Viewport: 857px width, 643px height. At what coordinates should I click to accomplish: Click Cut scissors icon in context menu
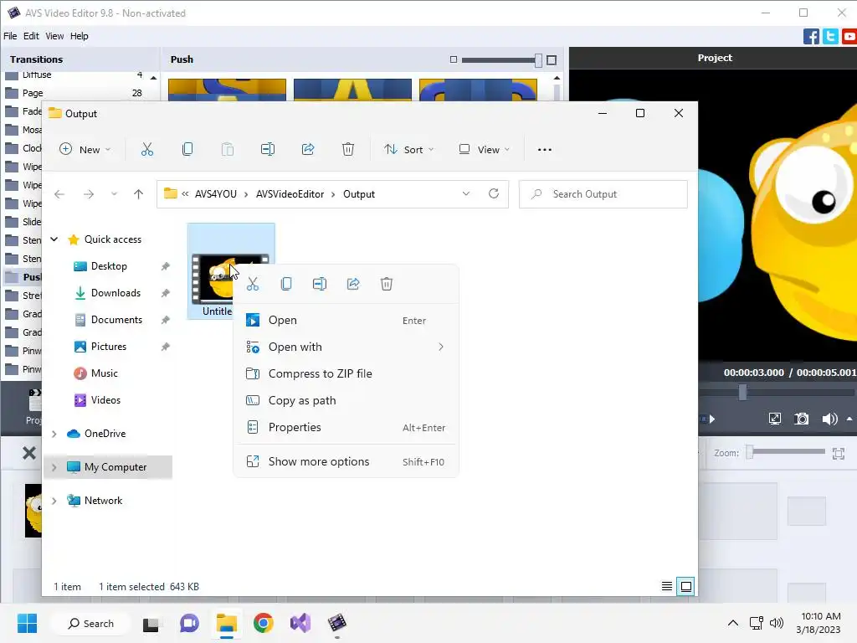pyautogui.click(x=253, y=284)
